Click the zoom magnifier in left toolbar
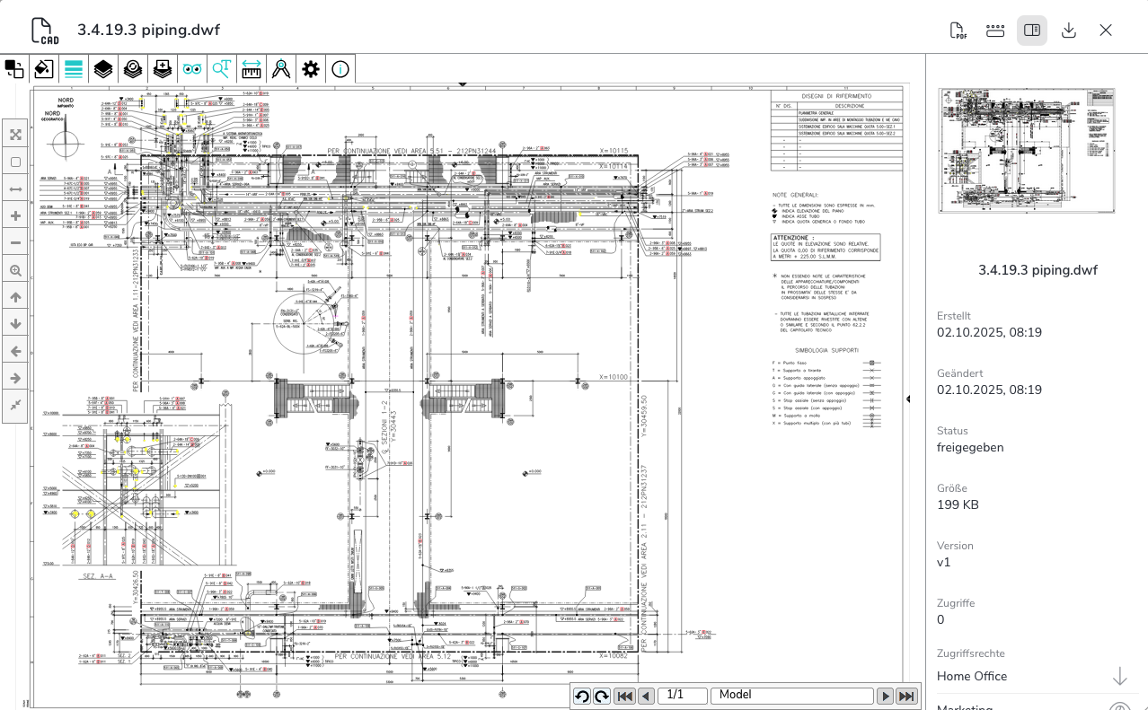The width and height of the screenshot is (1148, 710). [15, 270]
